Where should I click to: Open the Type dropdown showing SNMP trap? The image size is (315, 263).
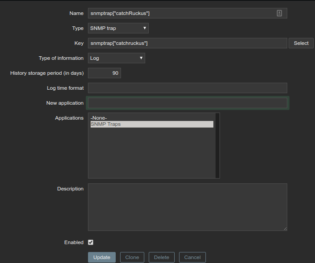(118, 28)
